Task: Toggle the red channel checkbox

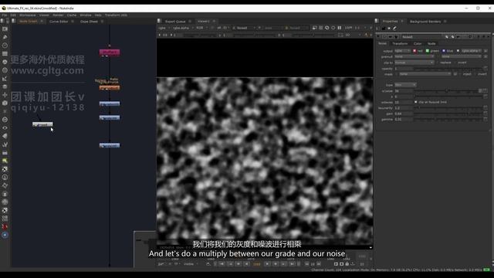Action: (414, 51)
